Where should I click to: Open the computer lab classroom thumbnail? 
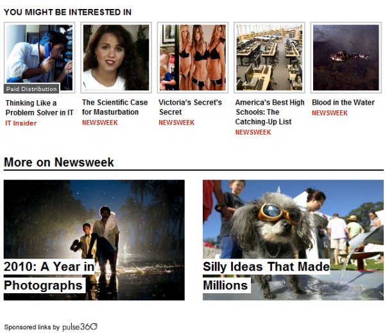tap(269, 58)
